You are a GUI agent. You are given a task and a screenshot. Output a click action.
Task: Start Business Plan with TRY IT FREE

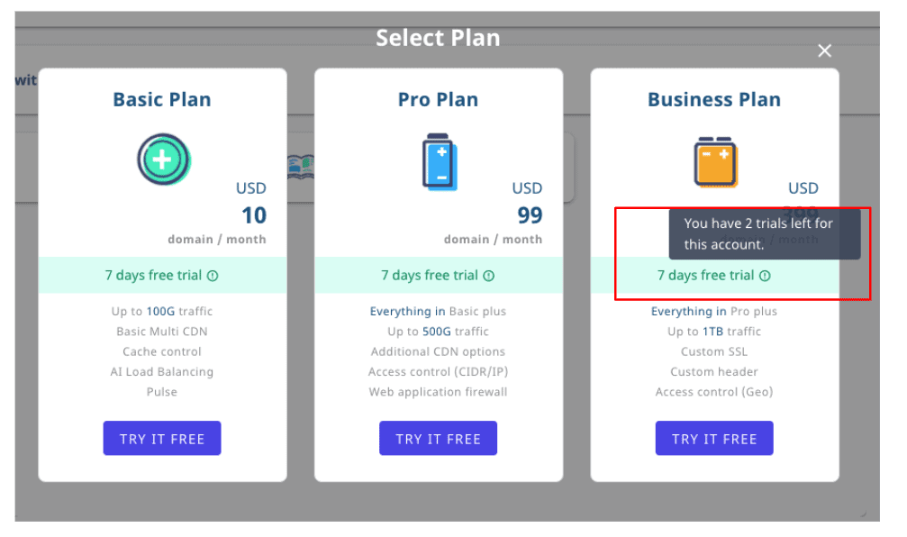coord(713,439)
